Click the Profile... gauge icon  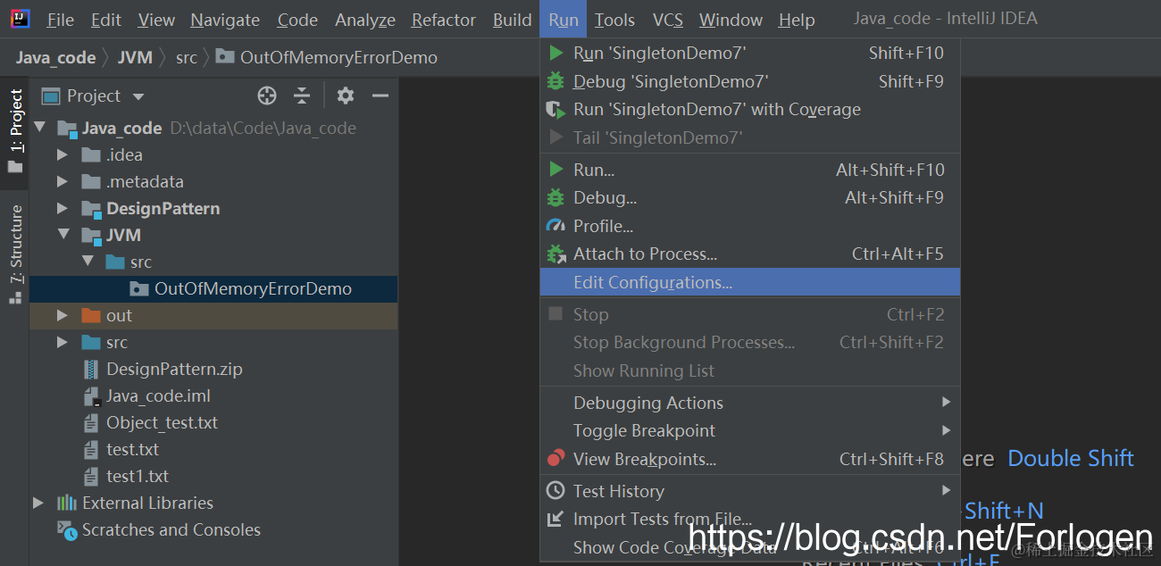(556, 226)
